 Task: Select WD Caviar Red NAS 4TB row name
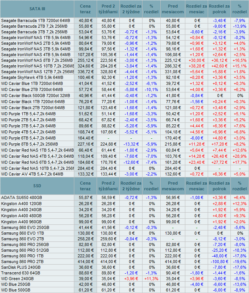pos(38,156)
